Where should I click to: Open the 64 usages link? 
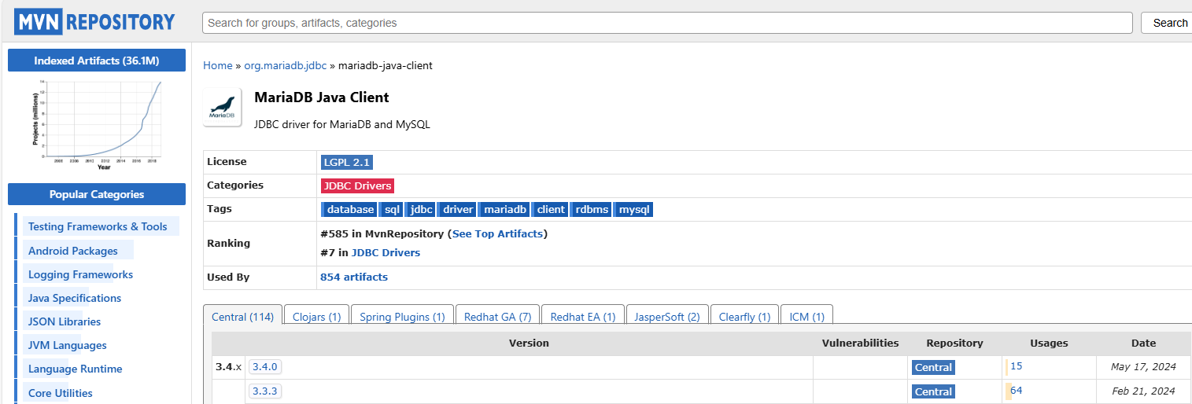click(x=1017, y=390)
